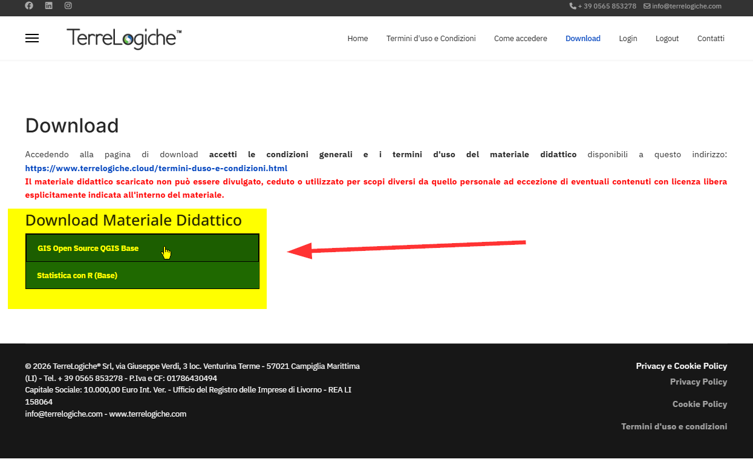
Task: Open the Come accedere menu item
Action: pos(521,39)
